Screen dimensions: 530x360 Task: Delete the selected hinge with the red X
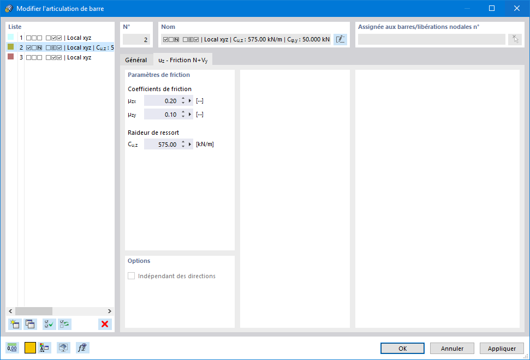point(105,324)
